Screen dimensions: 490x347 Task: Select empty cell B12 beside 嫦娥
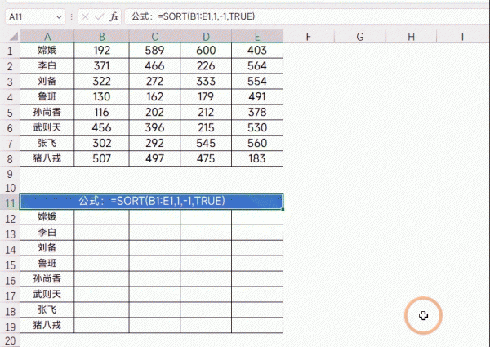pos(101,217)
